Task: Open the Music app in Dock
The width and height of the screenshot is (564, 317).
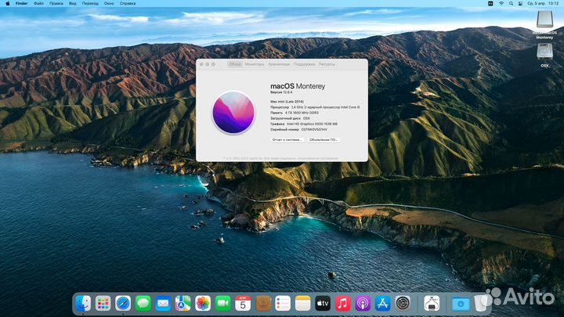Action: click(343, 304)
